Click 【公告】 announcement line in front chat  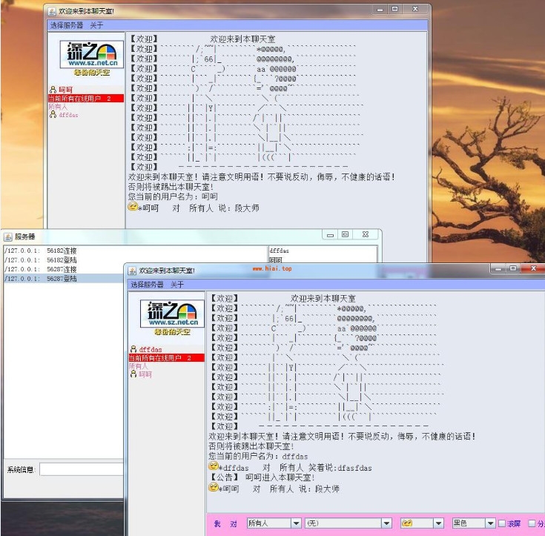(x=261, y=477)
